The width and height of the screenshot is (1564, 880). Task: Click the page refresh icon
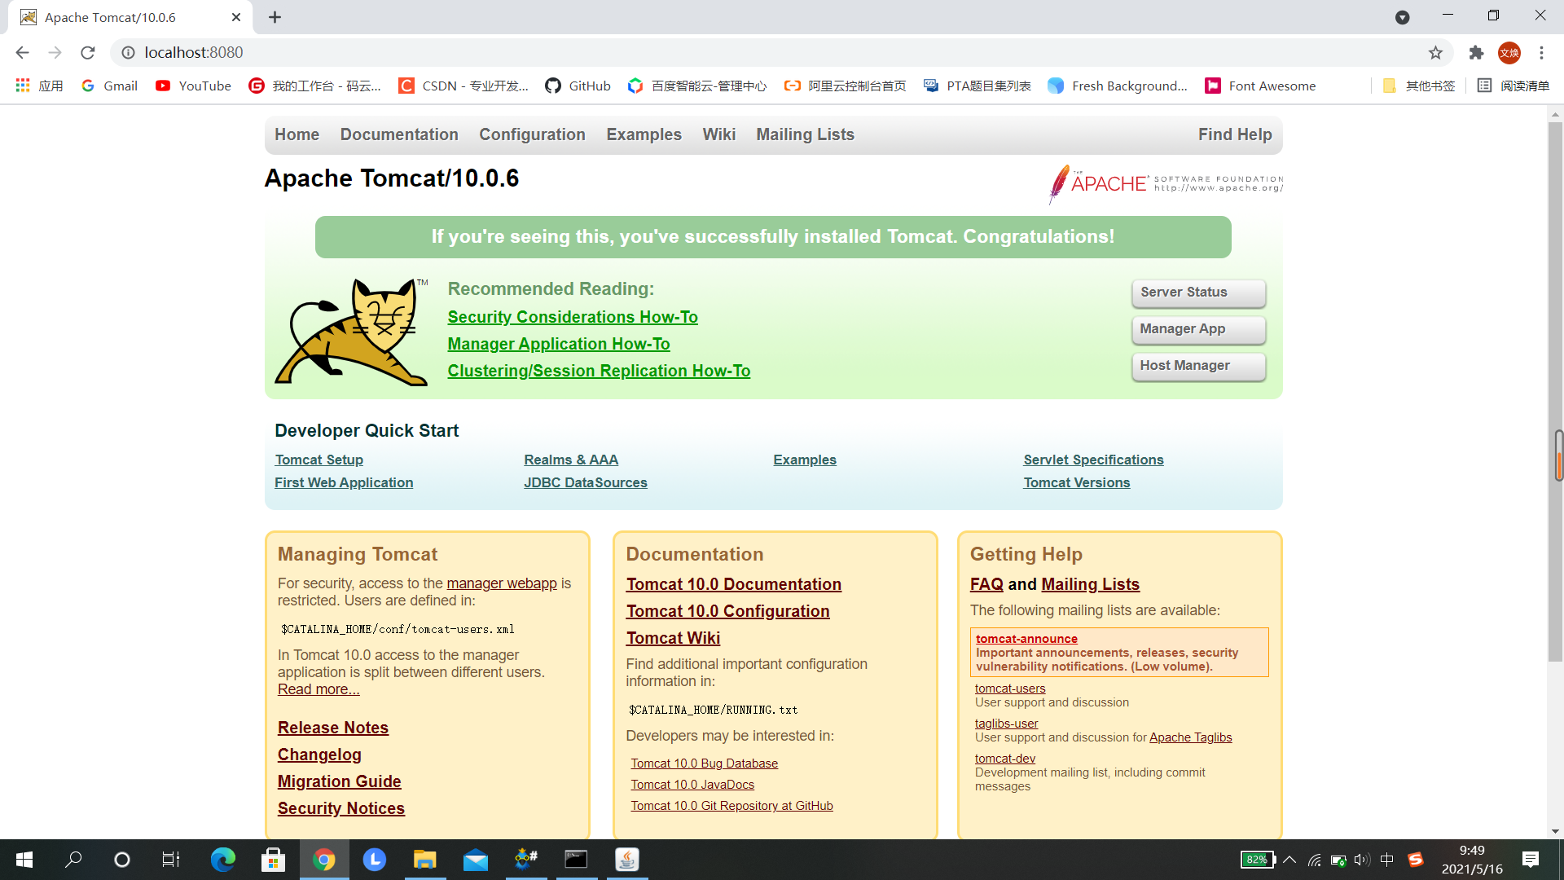[x=90, y=51]
